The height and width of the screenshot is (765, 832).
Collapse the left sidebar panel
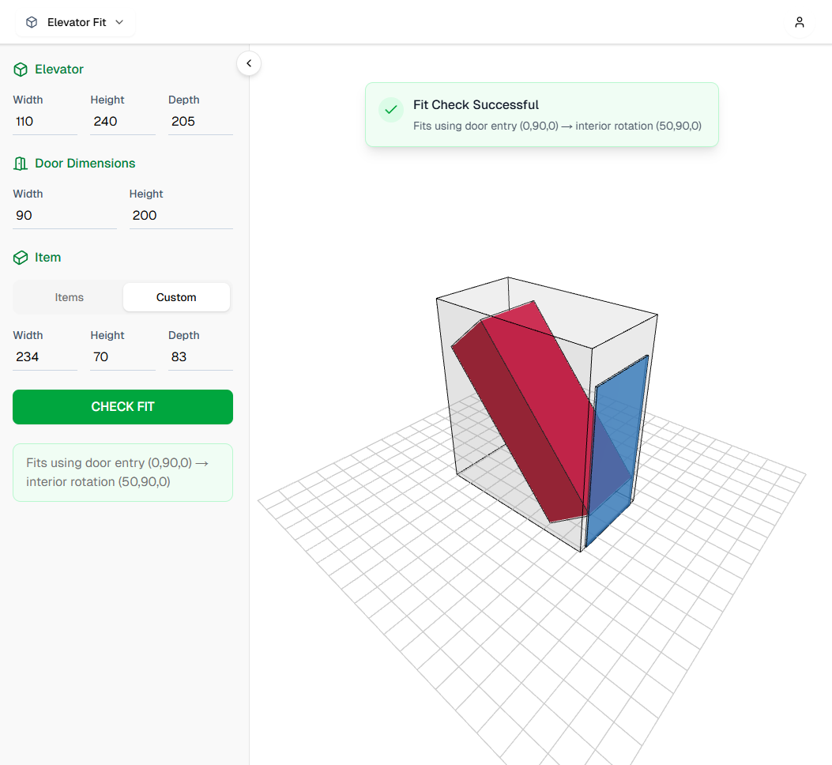(x=249, y=63)
